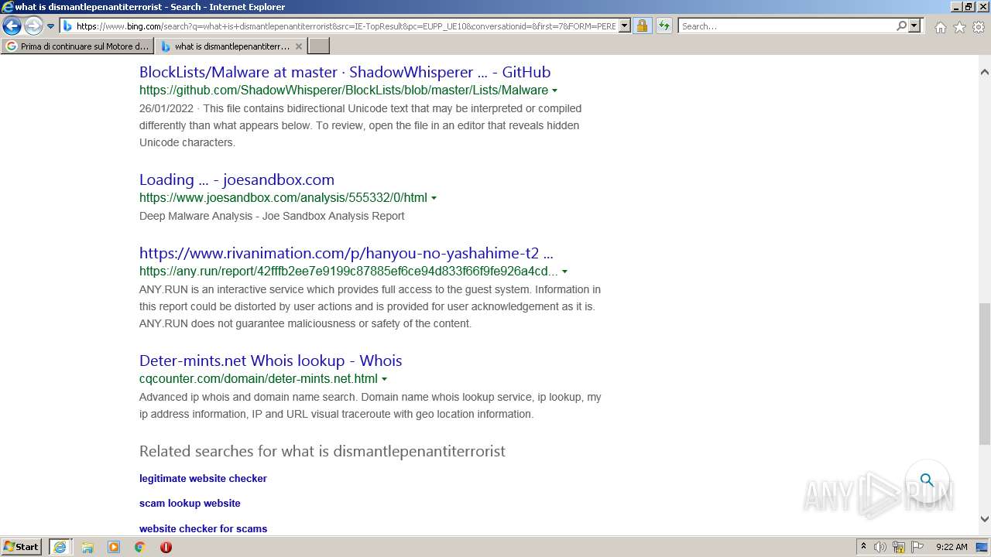Open a new blank tab
Screen dimensions: 991x557
319,46
